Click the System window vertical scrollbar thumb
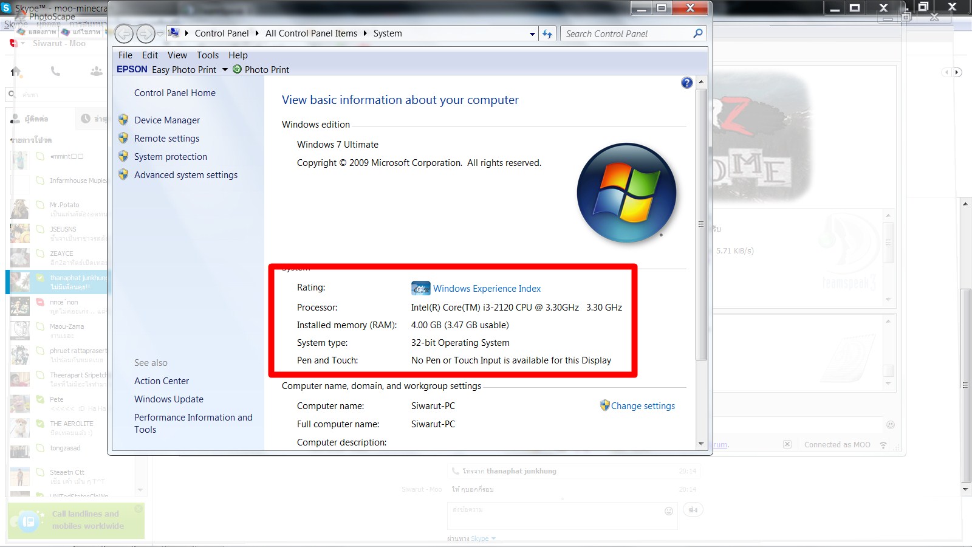 pos(701,224)
